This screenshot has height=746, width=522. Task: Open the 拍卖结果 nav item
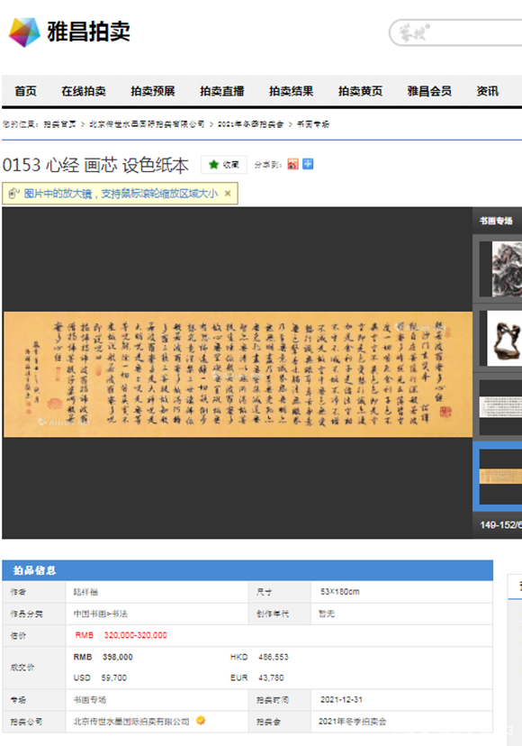[x=292, y=91]
